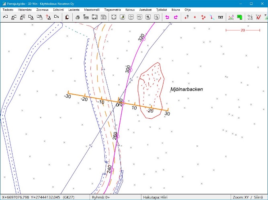Click the zoom extents (fit all) icon
This screenshot has height=200, width=268.
tap(114, 17)
